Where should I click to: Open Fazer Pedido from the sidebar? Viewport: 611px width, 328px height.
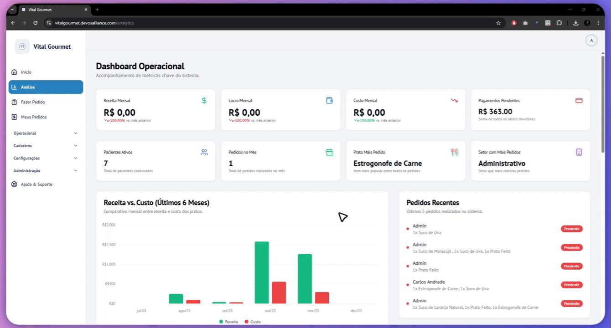[33, 102]
